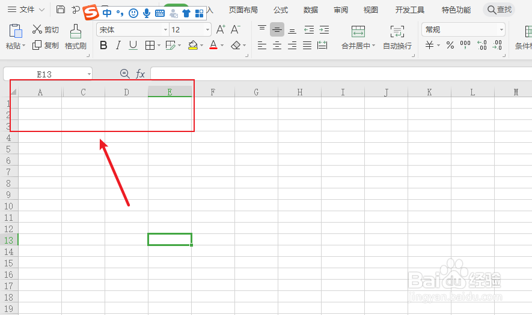The width and height of the screenshot is (532, 315).
Task: Switch to Page Layout (页面布局) tab
Action: 243,10
